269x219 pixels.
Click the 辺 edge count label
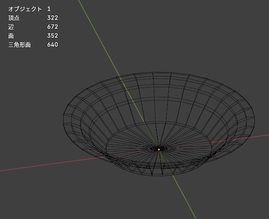pos(11,27)
